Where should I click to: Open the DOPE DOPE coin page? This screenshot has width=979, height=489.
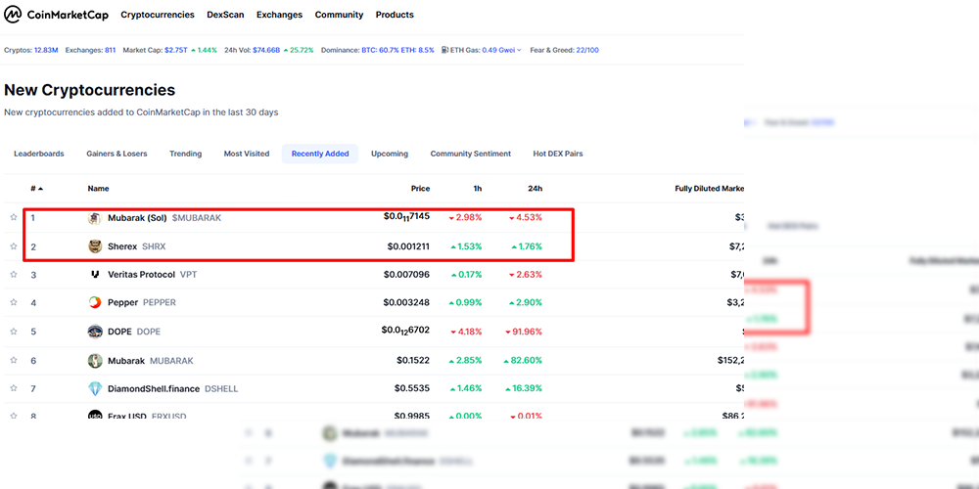pyautogui.click(x=133, y=332)
